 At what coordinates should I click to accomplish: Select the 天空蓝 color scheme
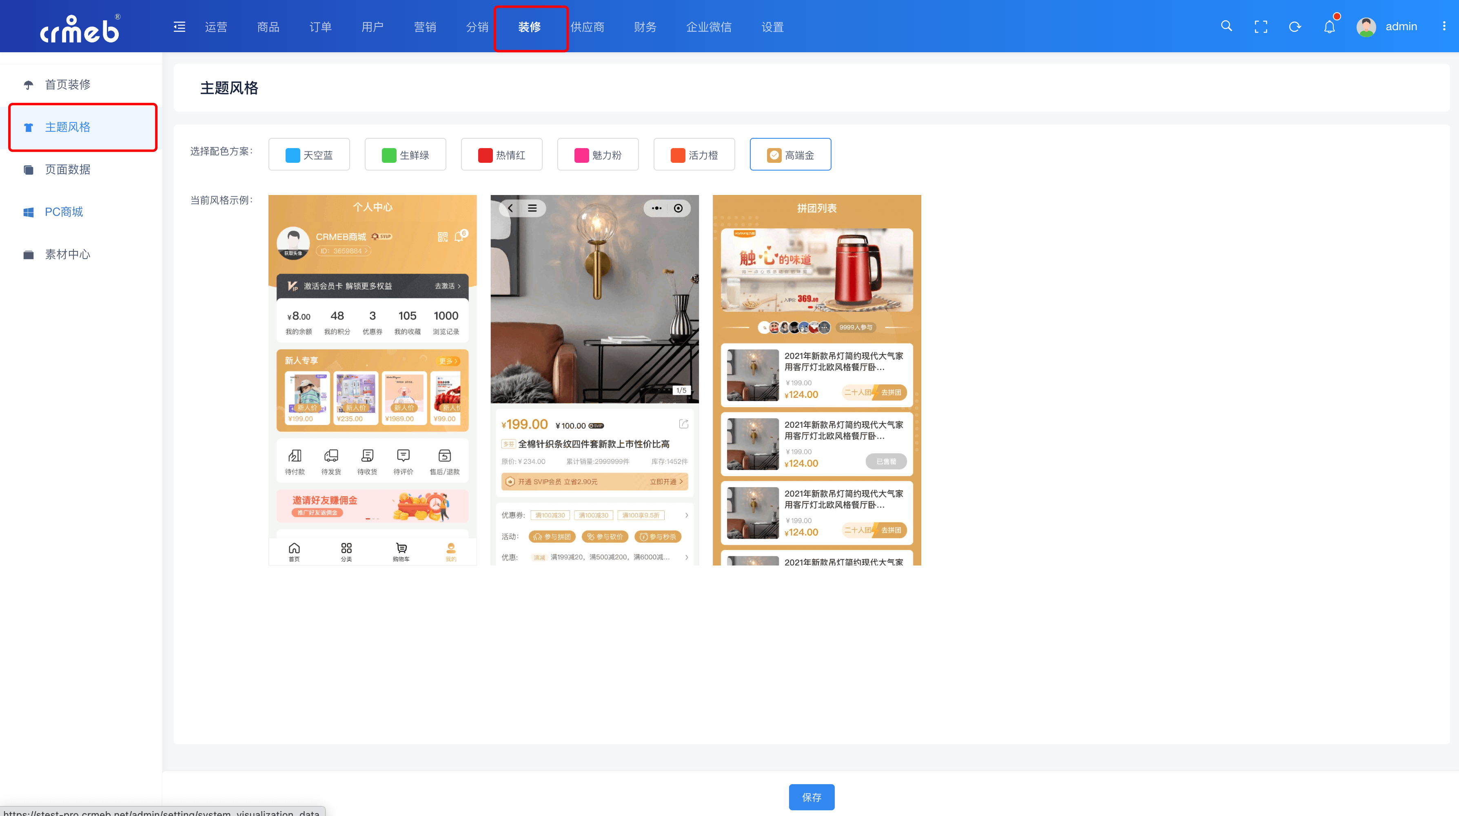[309, 154]
